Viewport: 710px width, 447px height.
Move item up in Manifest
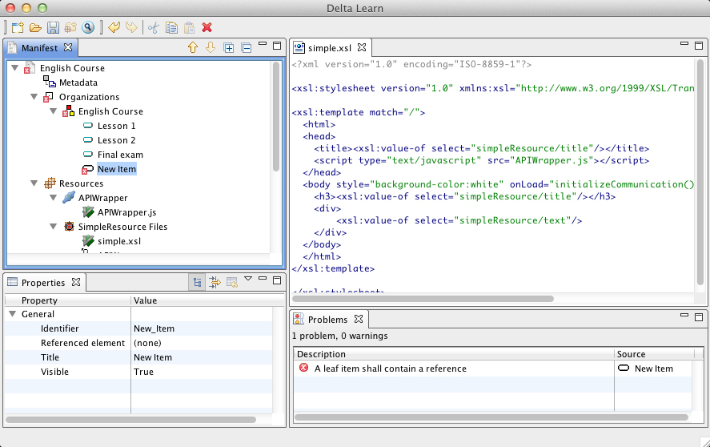pos(193,47)
